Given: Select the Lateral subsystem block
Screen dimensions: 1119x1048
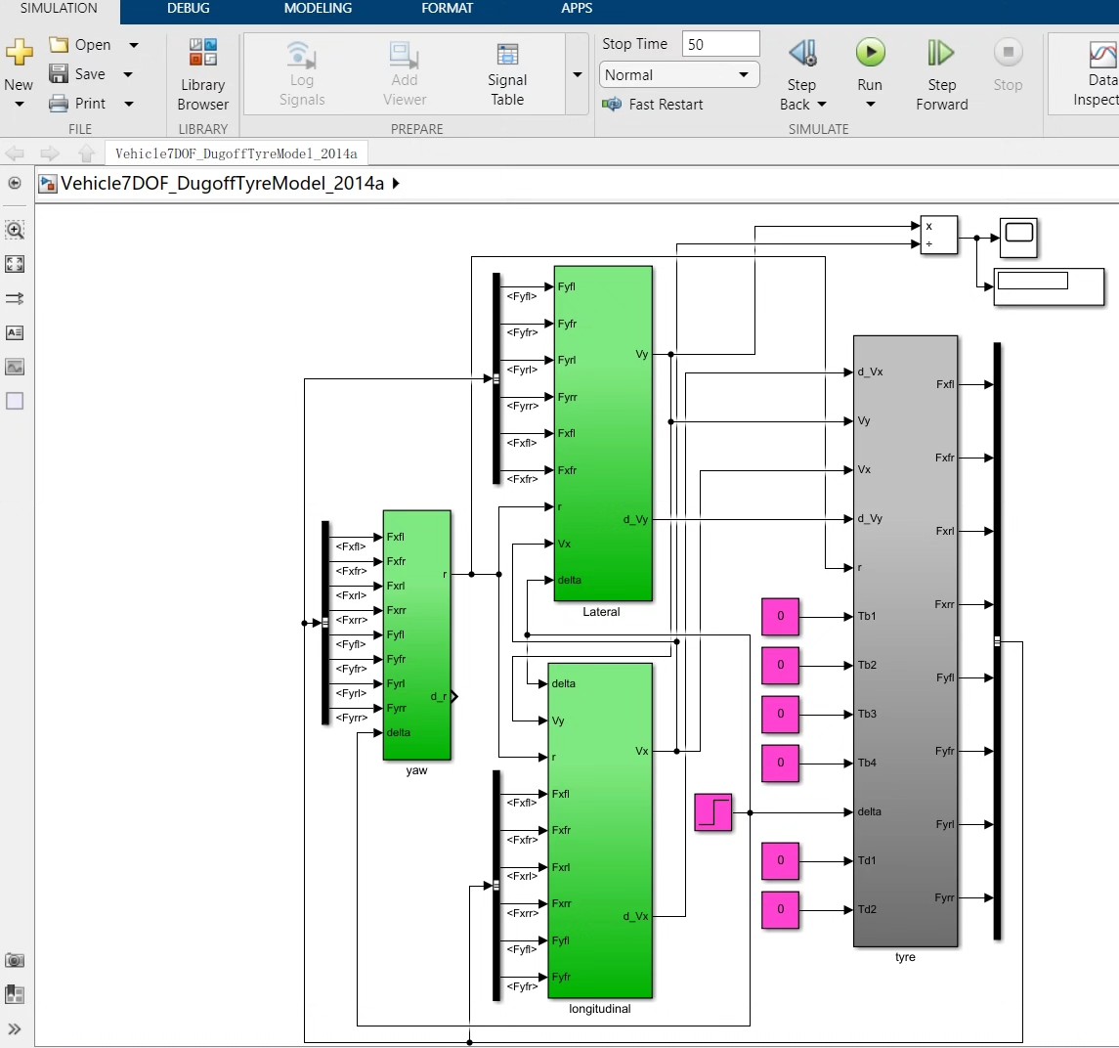Looking at the screenshot, I should pos(603,433).
